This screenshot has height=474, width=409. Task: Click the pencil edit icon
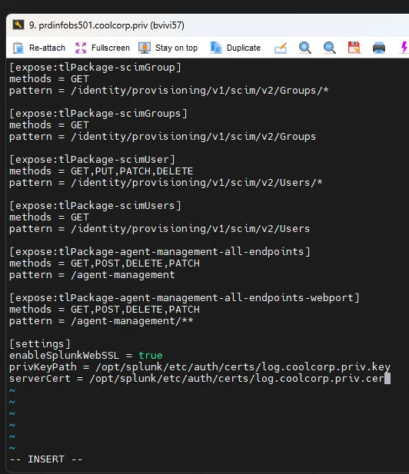(x=281, y=48)
